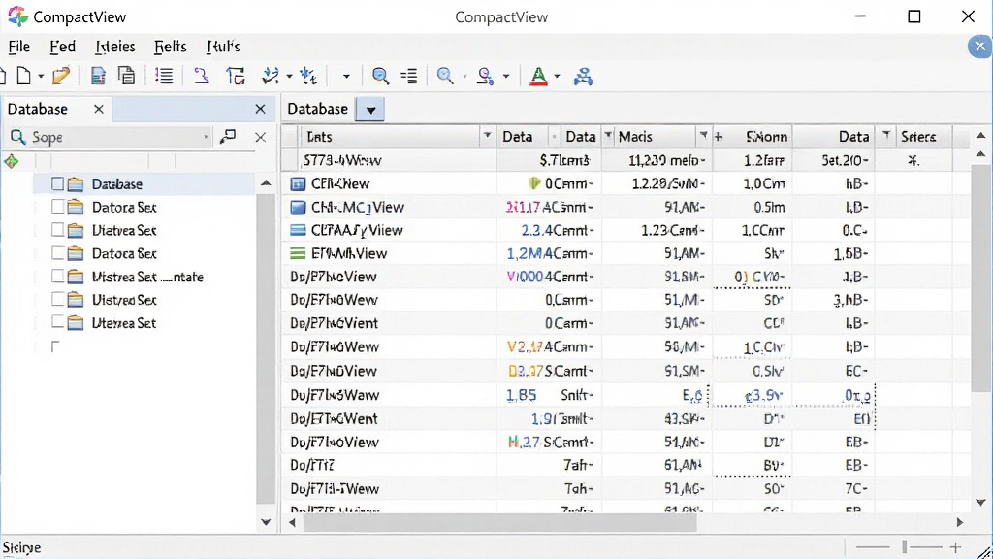This screenshot has height=559, width=993.
Task: Click the purple path toolbar icon
Action: [201, 76]
